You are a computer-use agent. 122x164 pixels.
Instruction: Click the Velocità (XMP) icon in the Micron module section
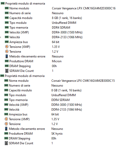7,32
